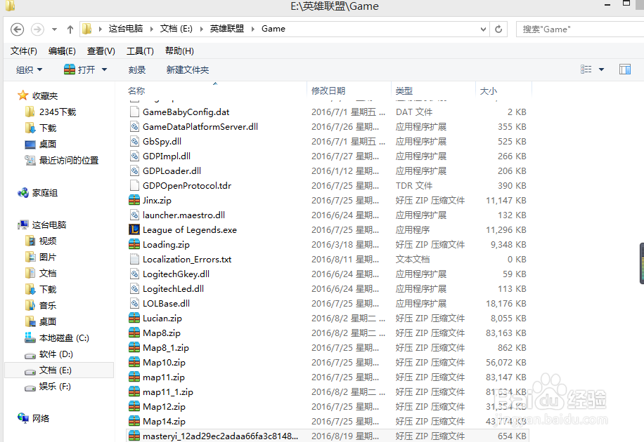Click the back navigation arrow
644x442 pixels.
pos(17,29)
